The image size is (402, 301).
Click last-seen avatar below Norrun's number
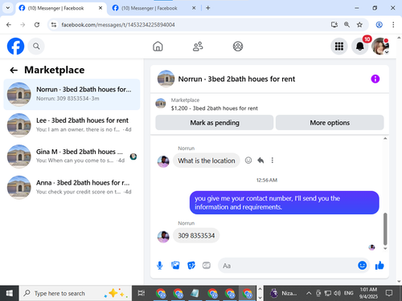tap(371, 247)
